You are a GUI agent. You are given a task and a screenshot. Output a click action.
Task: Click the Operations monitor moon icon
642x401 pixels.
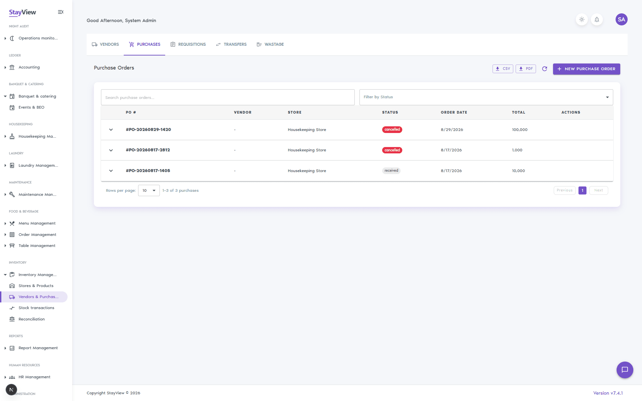(x=12, y=38)
